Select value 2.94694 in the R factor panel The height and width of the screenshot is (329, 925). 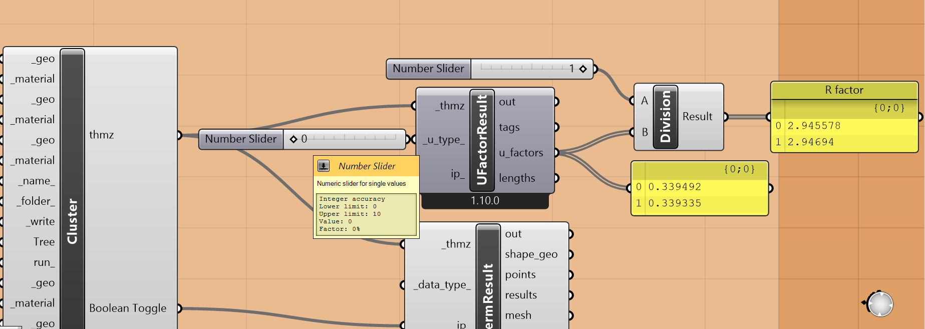(x=811, y=142)
